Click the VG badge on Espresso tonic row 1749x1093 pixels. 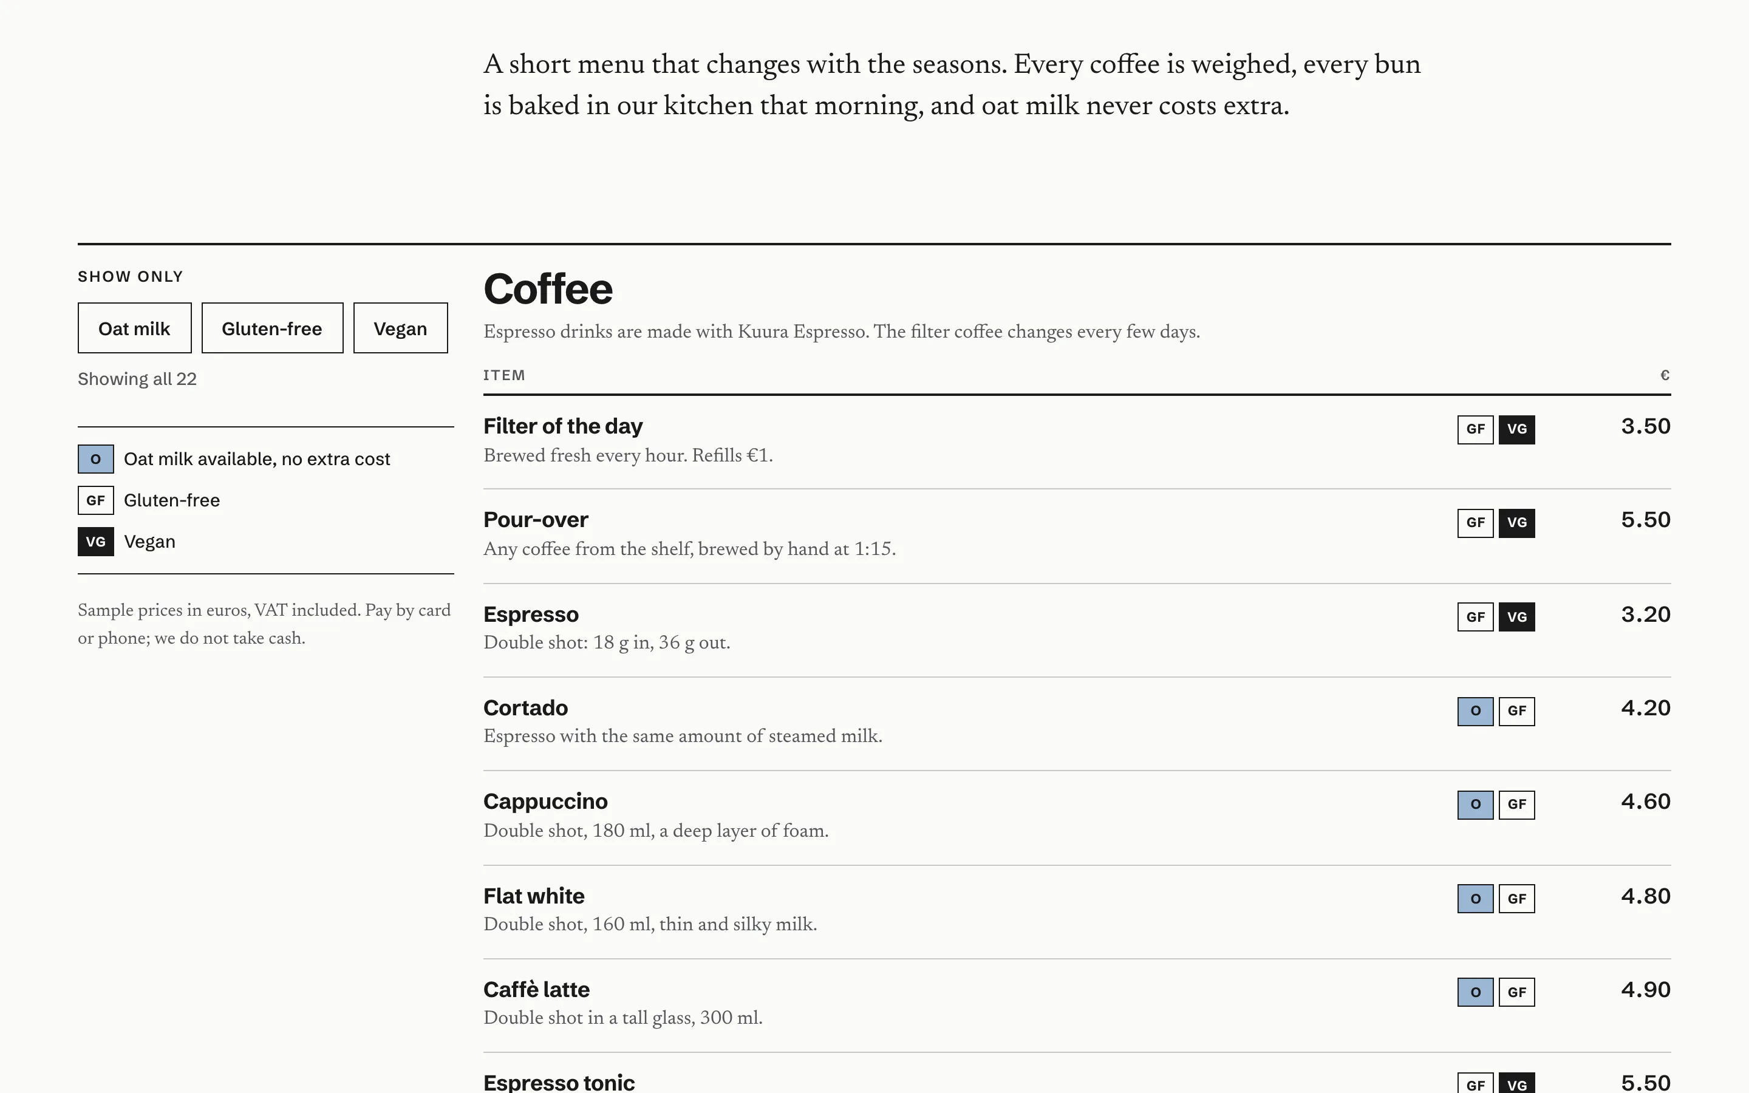pyautogui.click(x=1517, y=1083)
